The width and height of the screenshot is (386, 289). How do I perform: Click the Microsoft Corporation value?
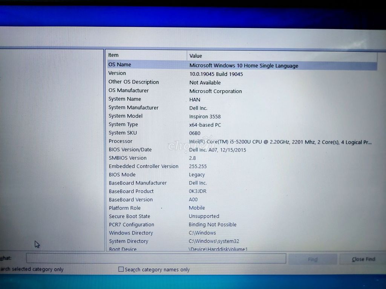pos(216,91)
